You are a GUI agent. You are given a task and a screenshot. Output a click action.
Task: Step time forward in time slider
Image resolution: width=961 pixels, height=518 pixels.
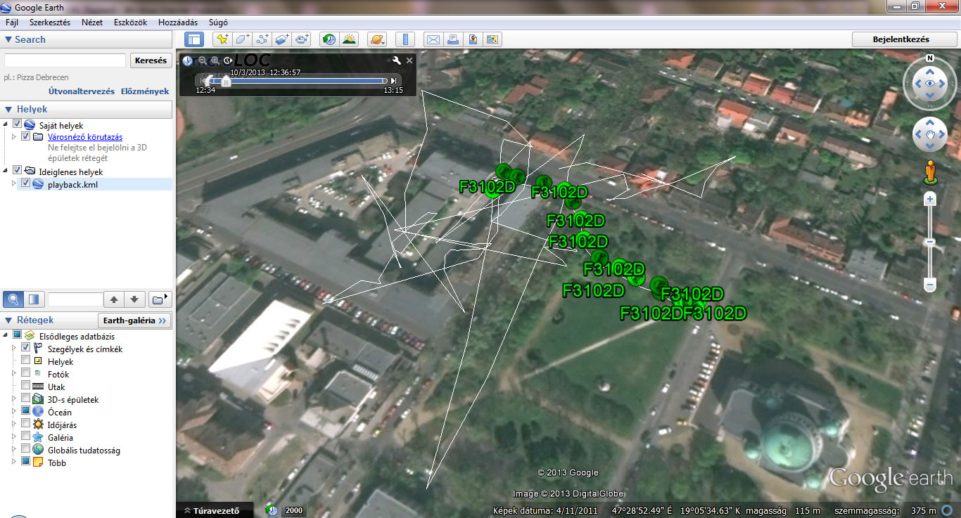click(x=393, y=81)
